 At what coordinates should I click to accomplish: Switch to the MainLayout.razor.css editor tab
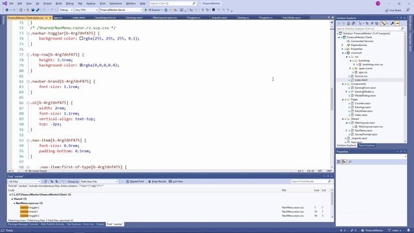coord(165,17)
